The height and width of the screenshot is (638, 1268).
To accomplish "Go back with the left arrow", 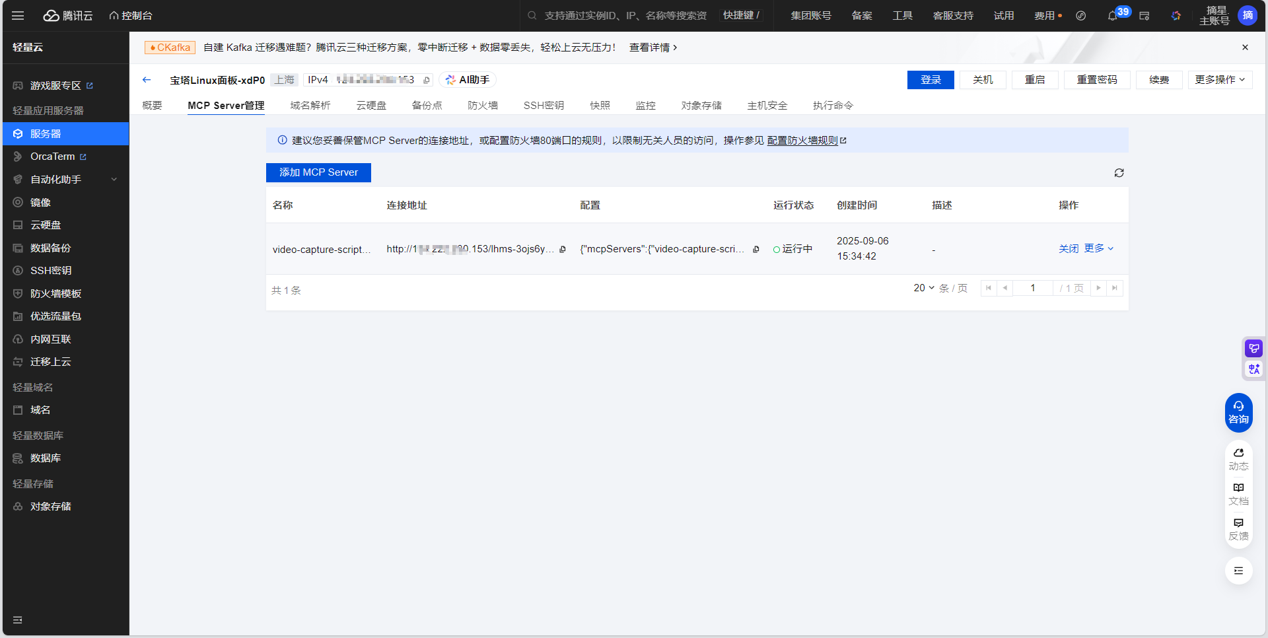I will (147, 80).
